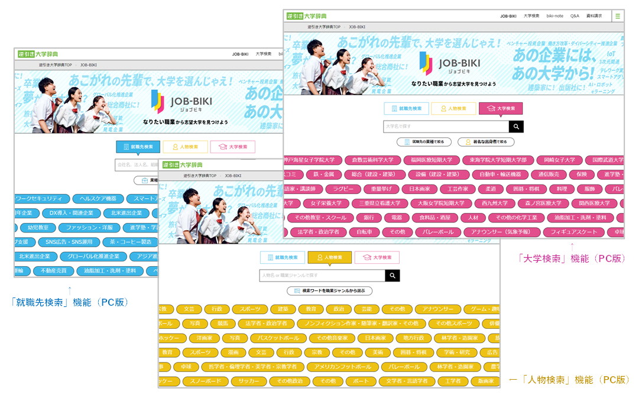642x401 pixels.
Task: Switch to 人物検索 tab in pink university-search window
Action: point(453,109)
